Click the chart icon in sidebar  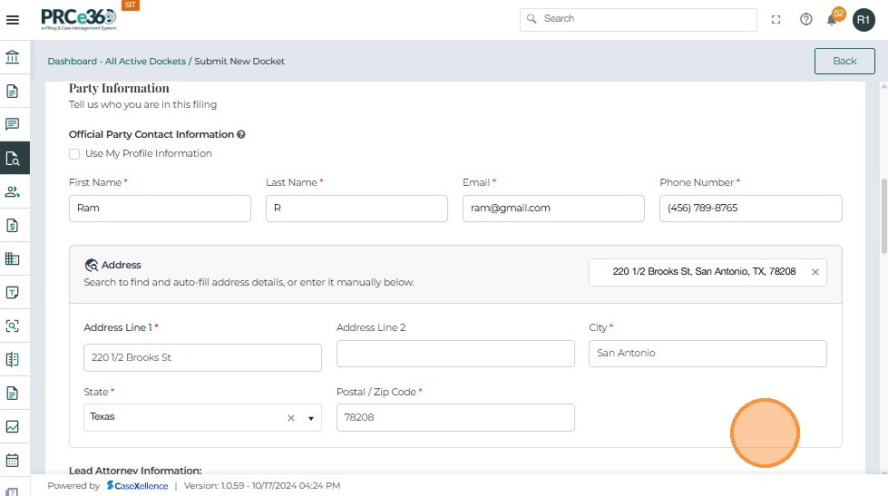pyautogui.click(x=13, y=426)
